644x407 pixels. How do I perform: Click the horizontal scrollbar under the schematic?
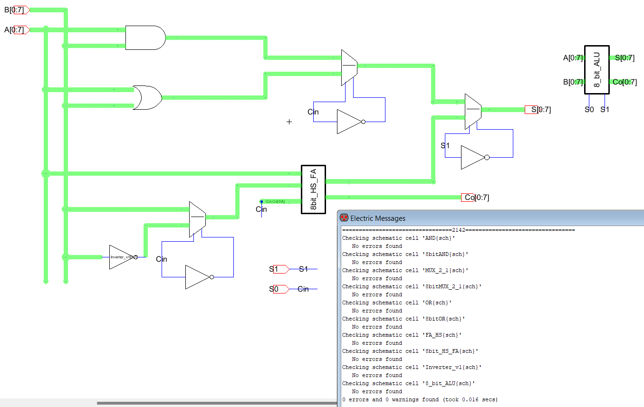217,403
